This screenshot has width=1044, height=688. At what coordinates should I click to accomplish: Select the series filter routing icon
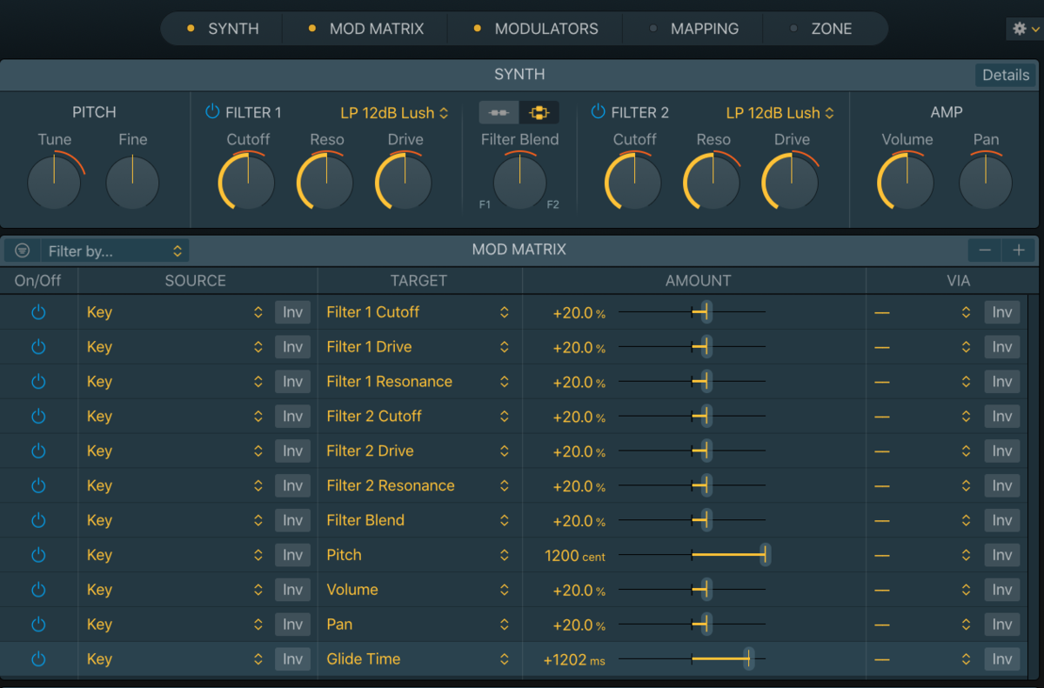[499, 112]
